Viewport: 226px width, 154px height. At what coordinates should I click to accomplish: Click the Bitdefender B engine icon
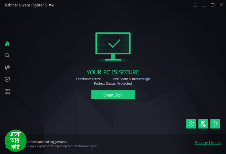coord(215,124)
